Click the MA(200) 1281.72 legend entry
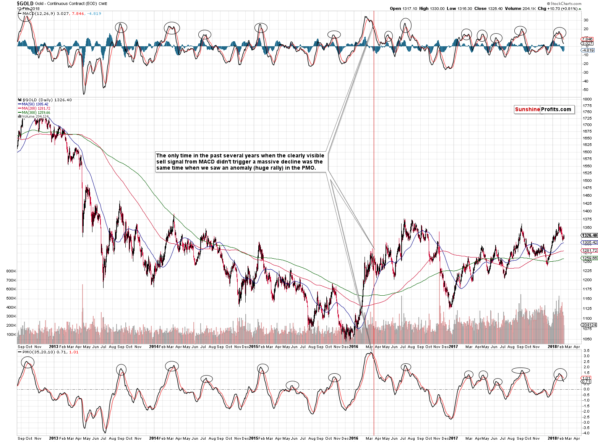 36,108
